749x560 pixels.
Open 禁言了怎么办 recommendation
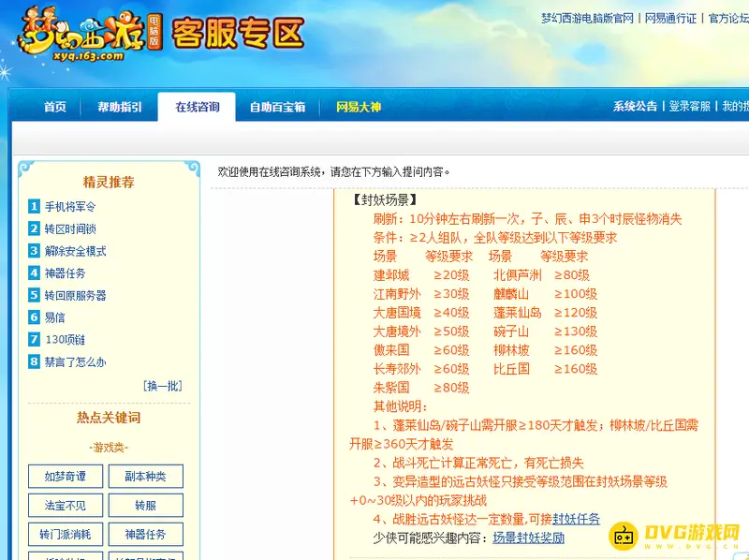[x=75, y=361]
